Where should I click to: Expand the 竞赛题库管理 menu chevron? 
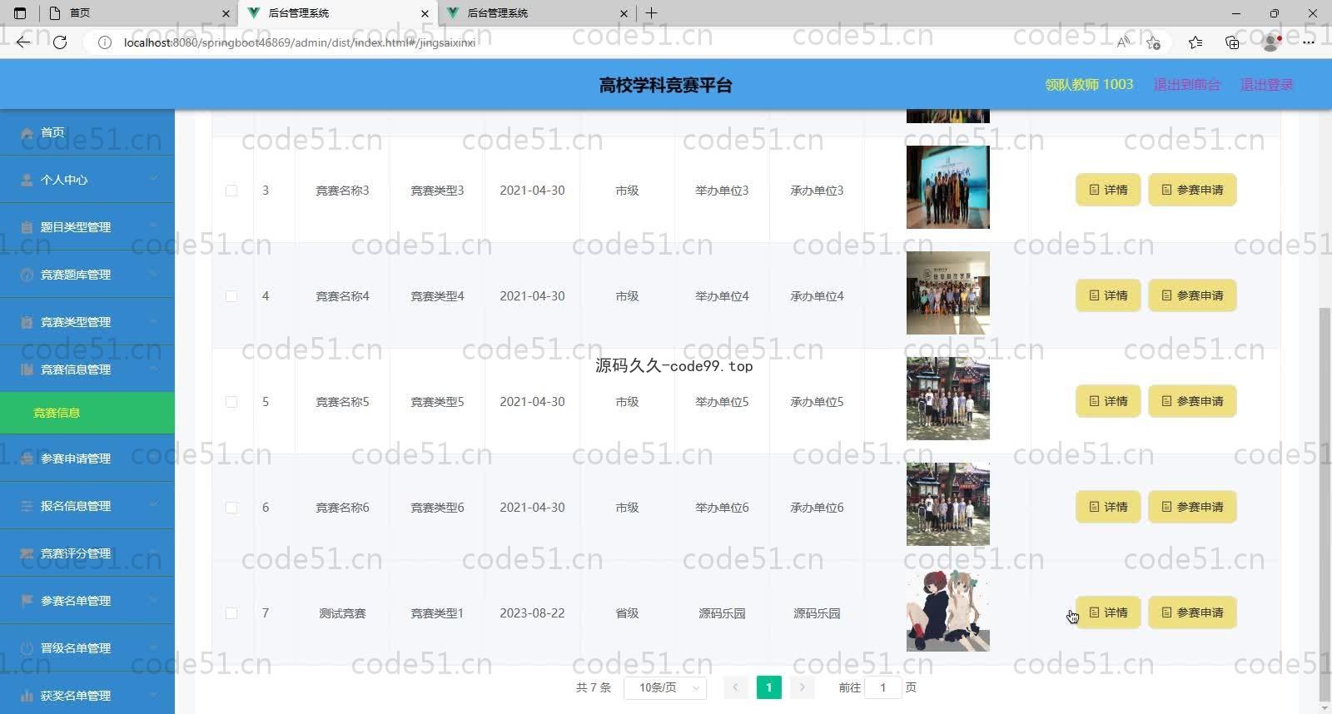click(153, 274)
